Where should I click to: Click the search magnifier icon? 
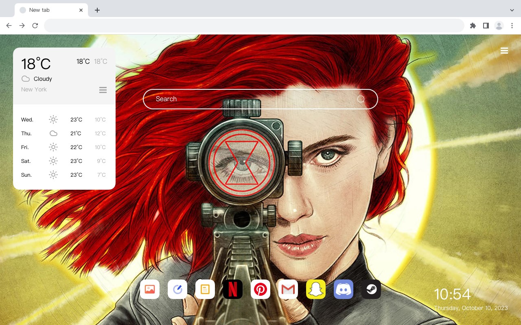[x=361, y=99]
